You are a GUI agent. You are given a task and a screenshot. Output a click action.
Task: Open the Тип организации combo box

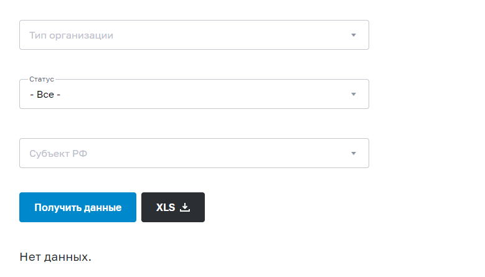coord(194,35)
